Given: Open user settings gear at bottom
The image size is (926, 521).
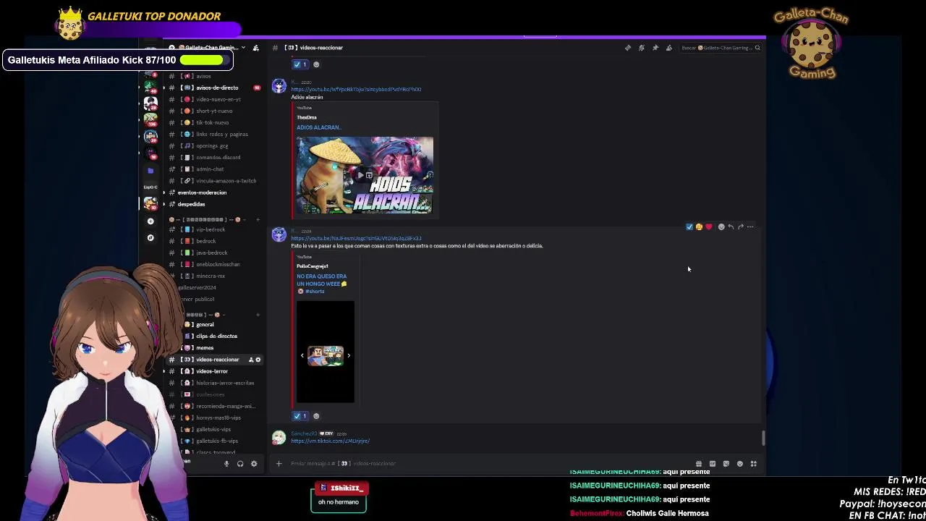Looking at the screenshot, I should [x=254, y=464].
